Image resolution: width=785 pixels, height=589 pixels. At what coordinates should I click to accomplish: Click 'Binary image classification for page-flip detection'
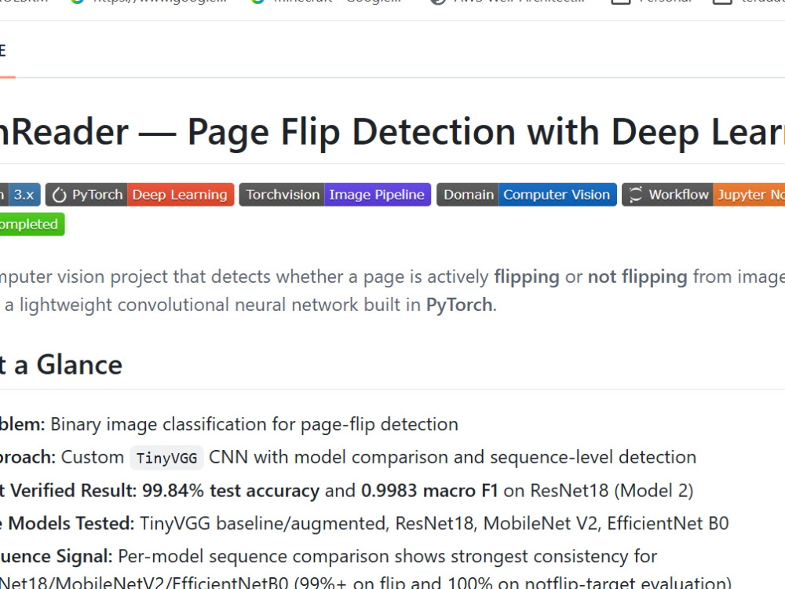pyautogui.click(x=254, y=425)
